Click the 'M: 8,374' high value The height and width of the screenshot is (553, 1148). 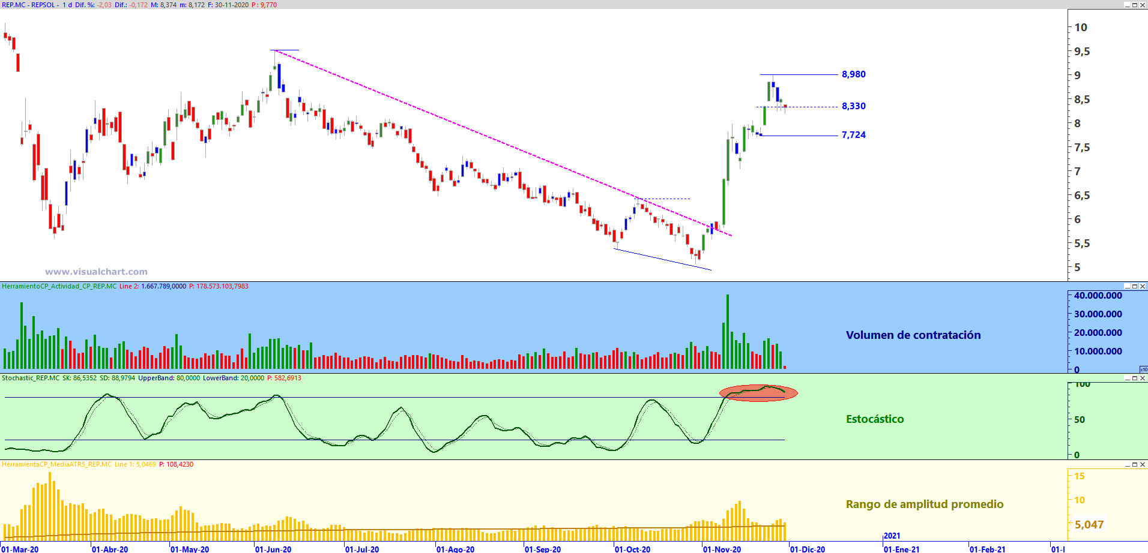coord(163,5)
